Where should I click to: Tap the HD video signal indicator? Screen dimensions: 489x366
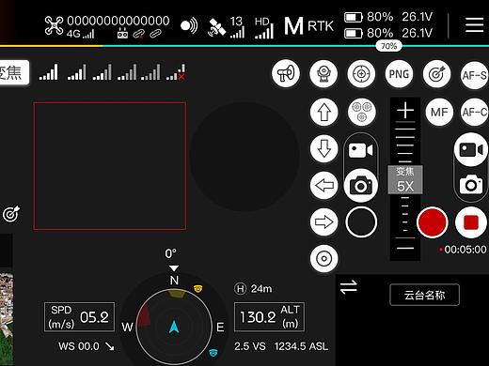click(x=264, y=27)
